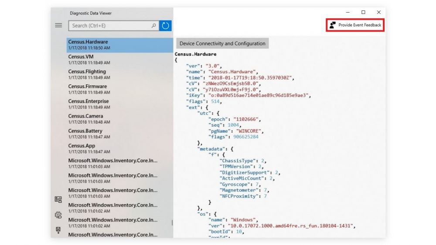Click Device Connectivity and Configuration tag
436x245 pixels.
point(222,43)
